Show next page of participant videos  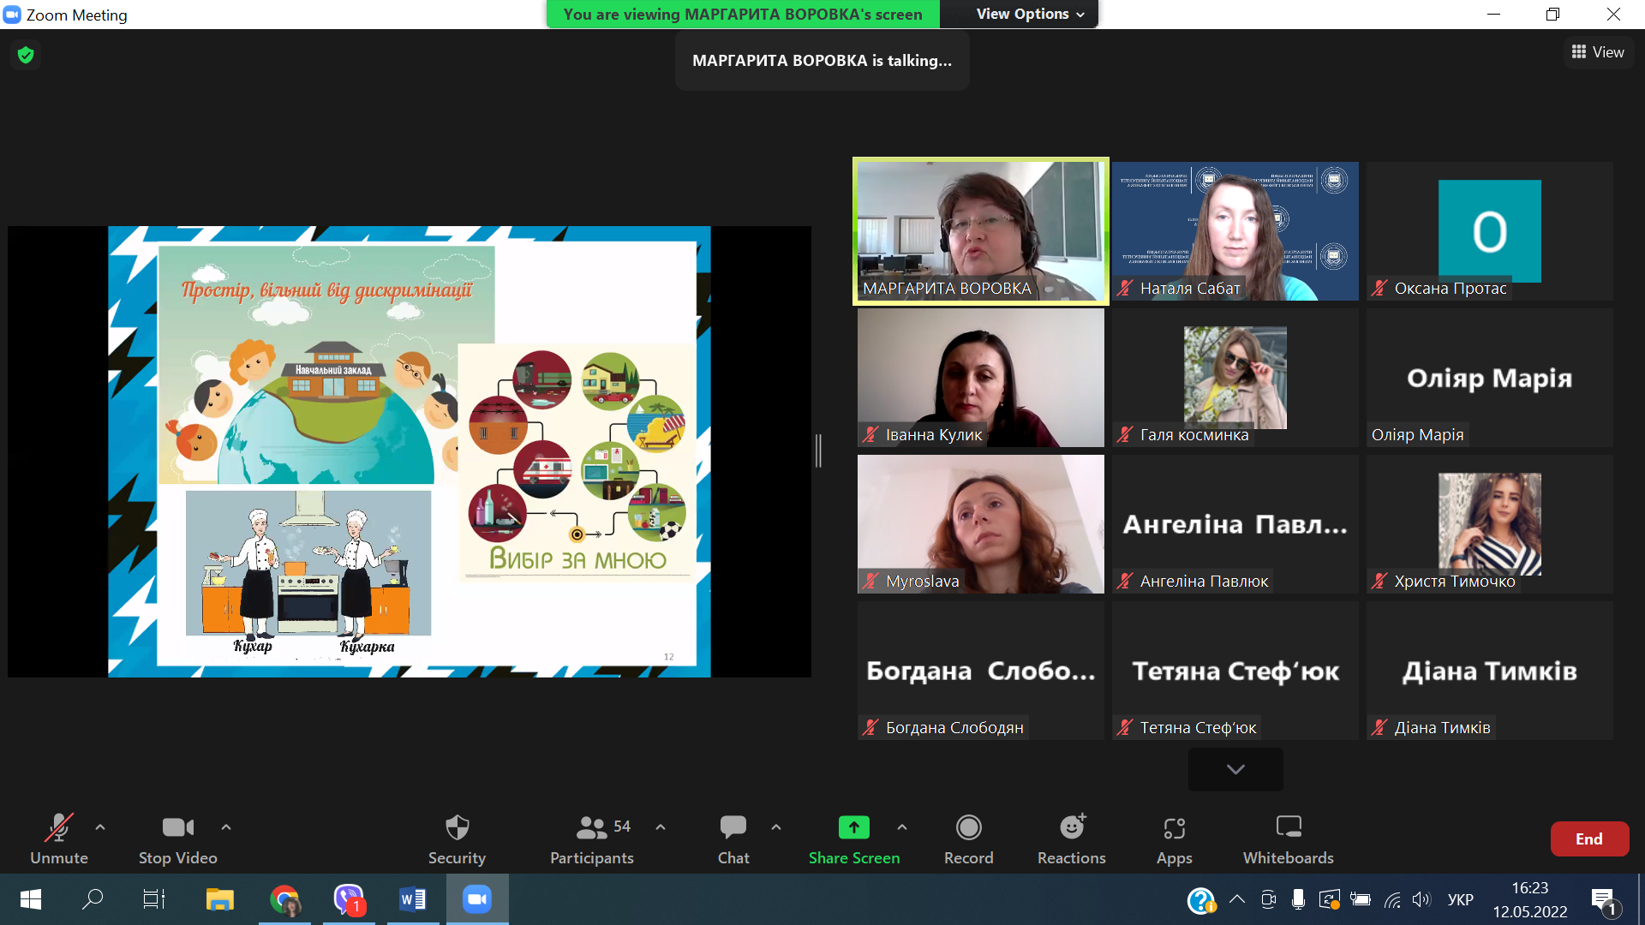click(1235, 769)
